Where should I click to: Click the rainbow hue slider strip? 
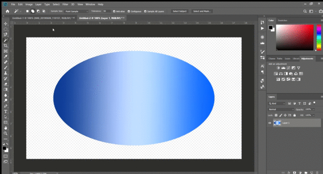coord(319,37)
